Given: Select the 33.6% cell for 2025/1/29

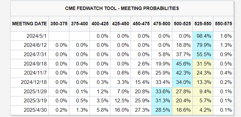Looking at the screenshot, I should [x=162, y=91].
